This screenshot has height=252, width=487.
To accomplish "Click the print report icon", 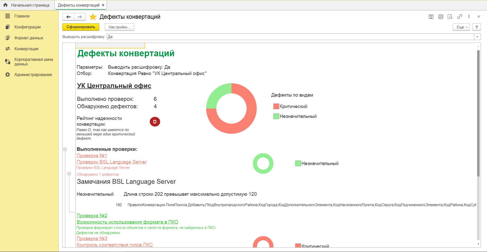I will [x=441, y=17].
